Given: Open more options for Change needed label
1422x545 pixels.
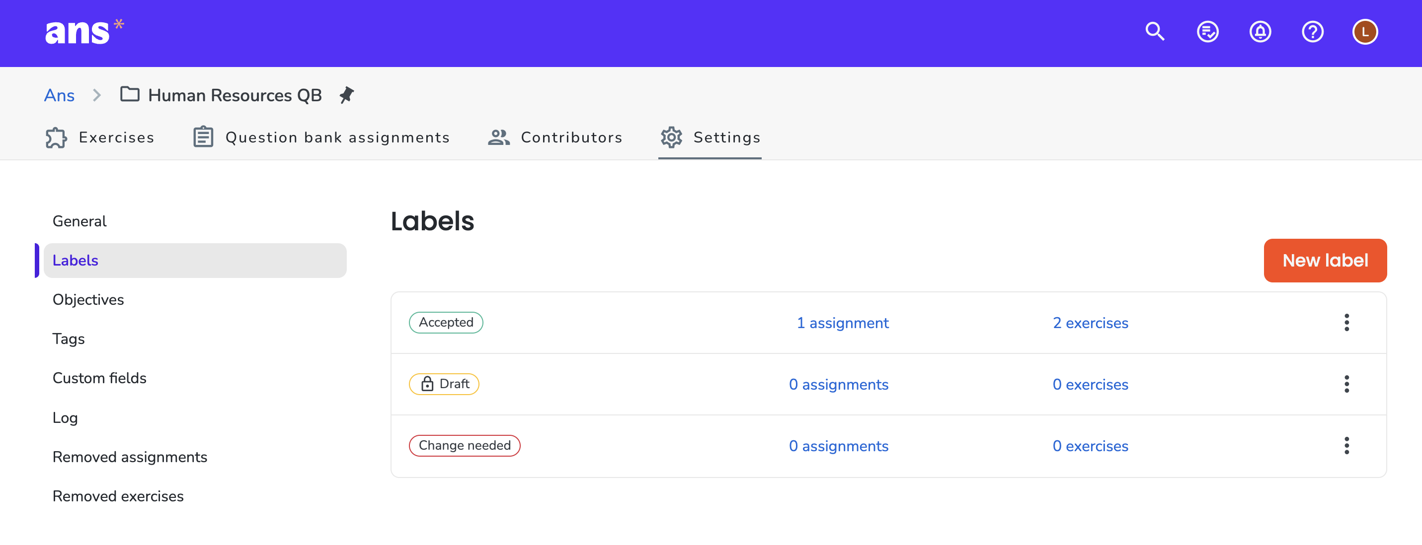Looking at the screenshot, I should (x=1346, y=445).
